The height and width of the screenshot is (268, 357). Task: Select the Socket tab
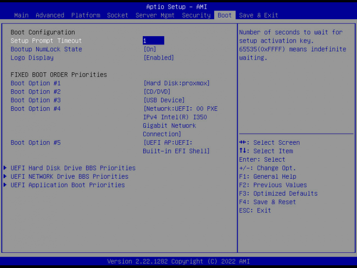(118, 15)
